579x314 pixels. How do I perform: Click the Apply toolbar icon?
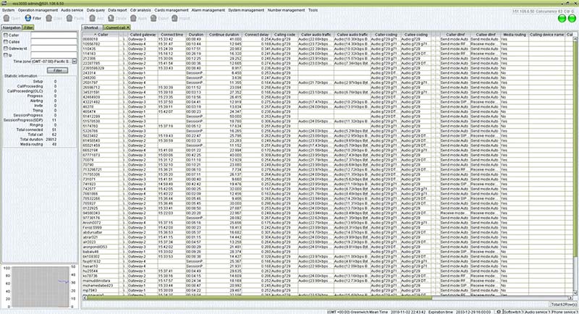pos(133,17)
